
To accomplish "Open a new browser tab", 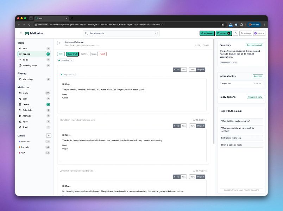I will 72,18.
